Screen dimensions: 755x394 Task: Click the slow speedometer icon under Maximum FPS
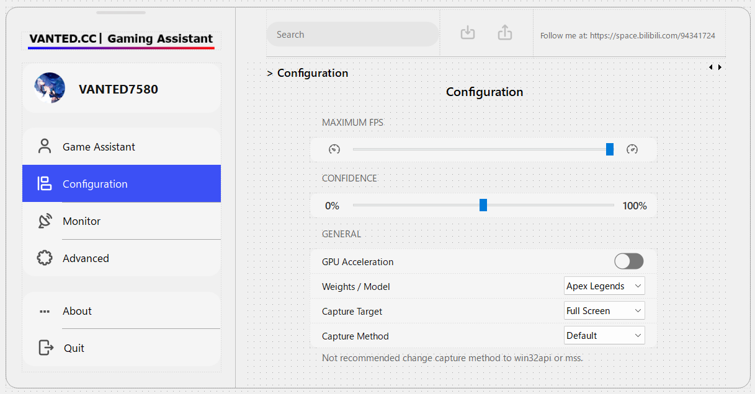point(334,149)
